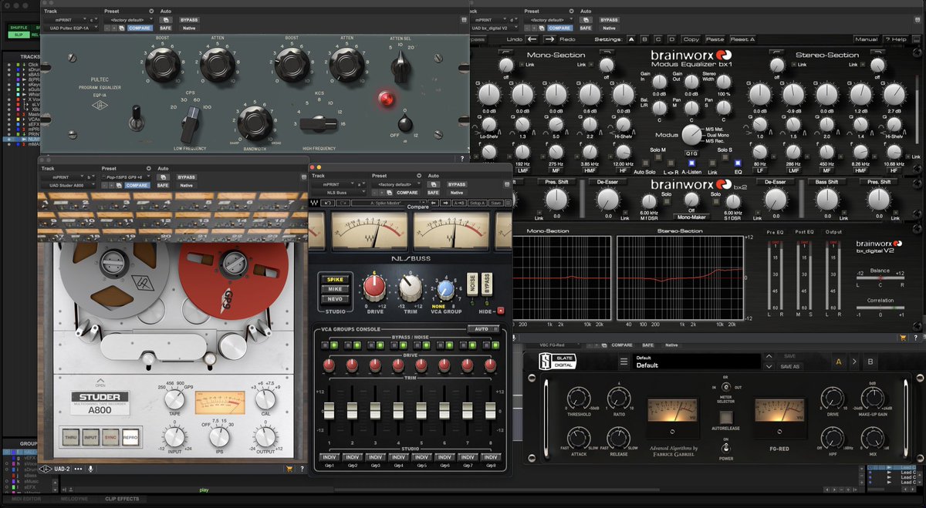Click the A->B copy button in Waves toolbar
Image resolution: width=926 pixels, height=508 pixels.
point(458,203)
